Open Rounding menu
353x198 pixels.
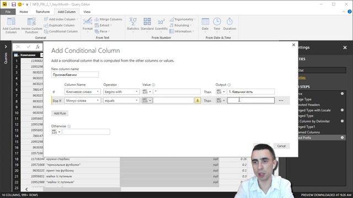[x=180, y=25]
